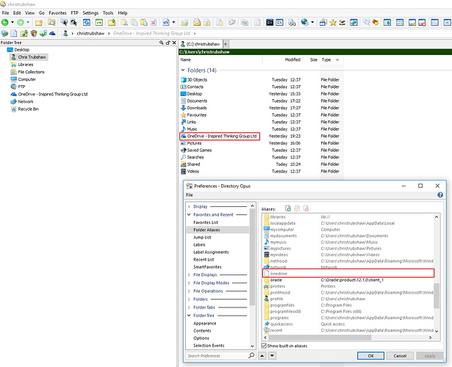Viewport: 452px width, 367px height.
Task: Expand the Display preferences category
Action: [189, 207]
